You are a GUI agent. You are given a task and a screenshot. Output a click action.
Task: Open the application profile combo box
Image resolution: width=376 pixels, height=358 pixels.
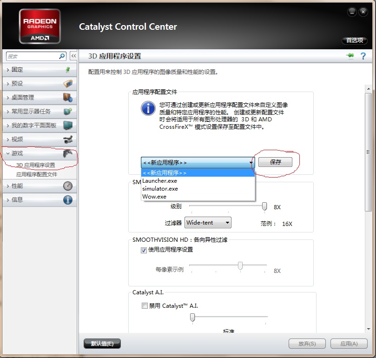(x=198, y=162)
